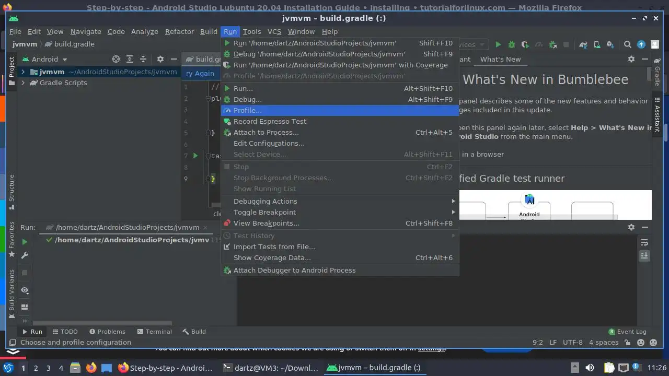
Task: Switch to workspace 2 in taskbar
Action: click(36, 368)
